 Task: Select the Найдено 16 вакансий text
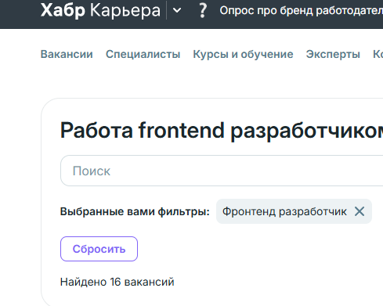click(x=117, y=282)
